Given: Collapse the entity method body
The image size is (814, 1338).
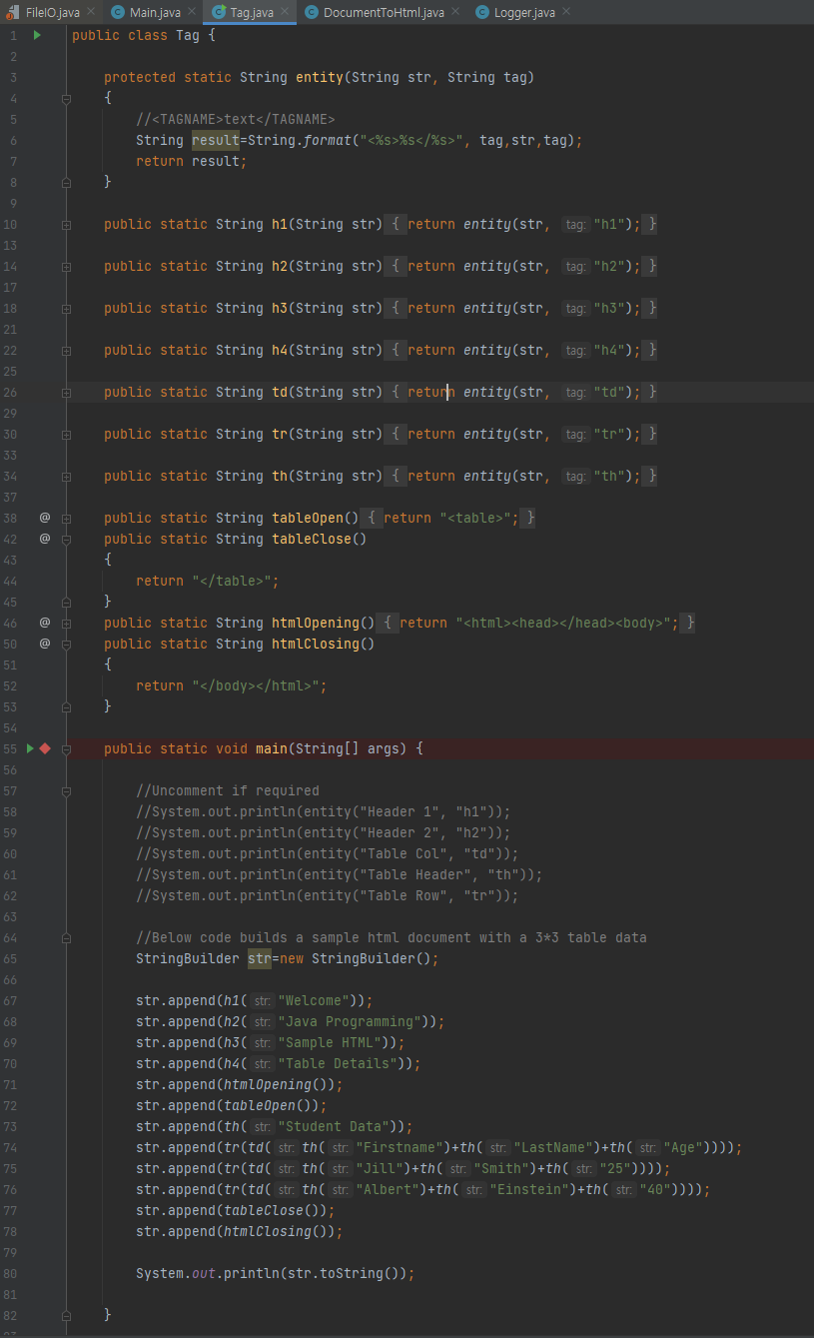Looking at the screenshot, I should coord(66,98).
